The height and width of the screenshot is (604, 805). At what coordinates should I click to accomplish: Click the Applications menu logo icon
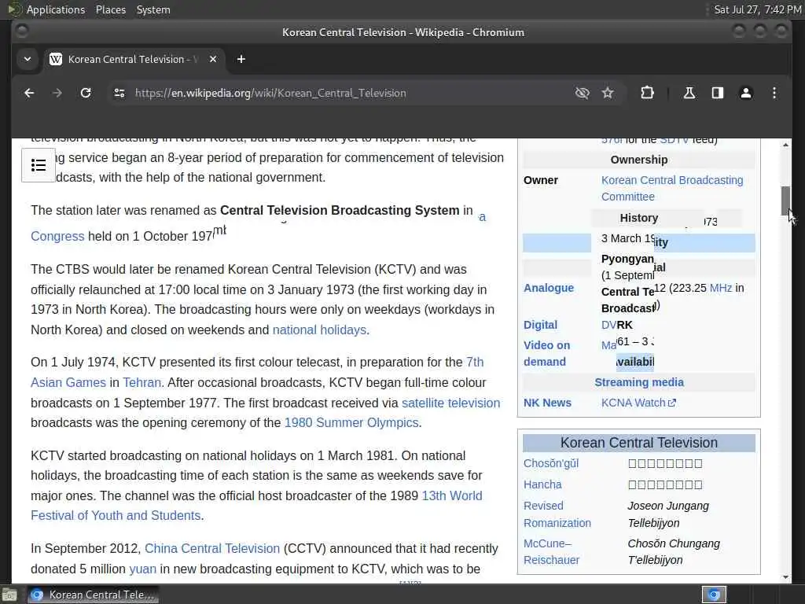pos(14,9)
